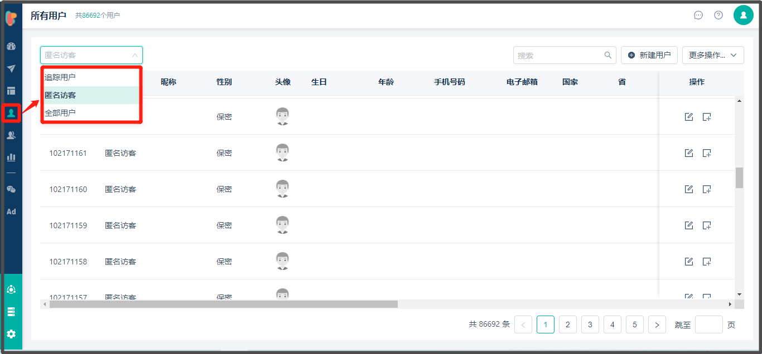Click add-note icon for user 102171160
This screenshot has width=762, height=354.
[707, 189]
